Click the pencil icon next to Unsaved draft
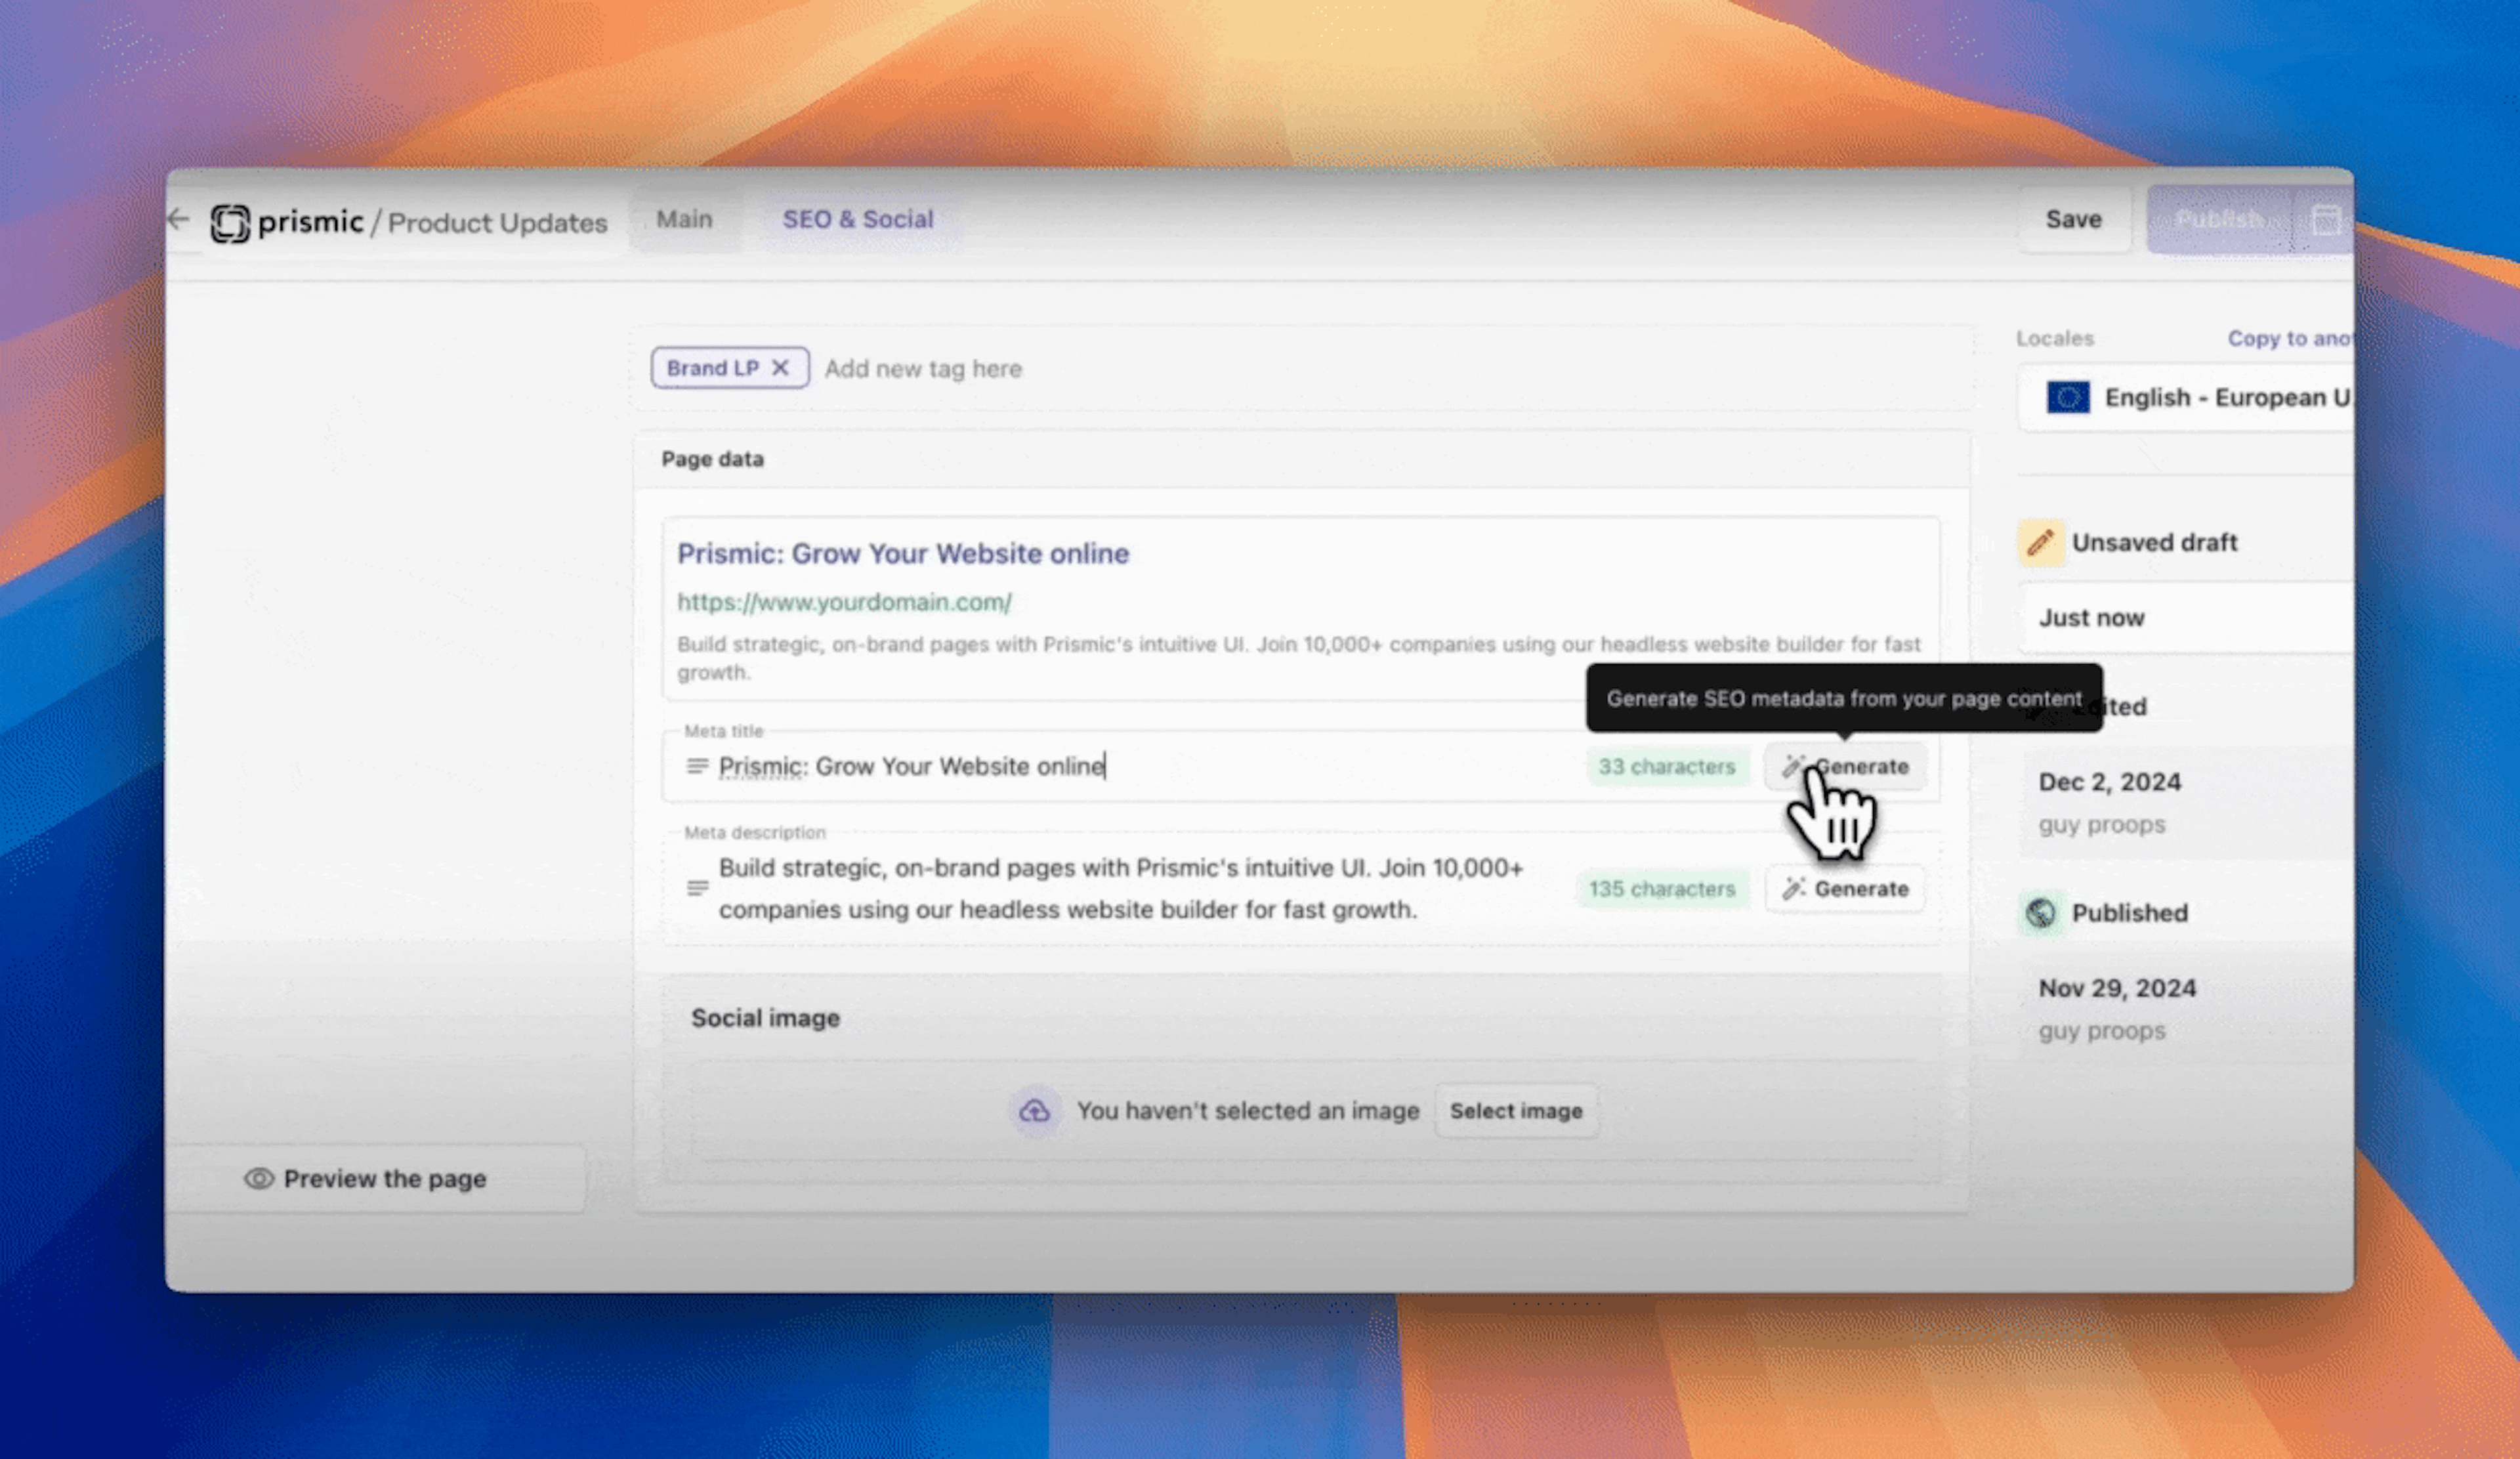 [x=2041, y=540]
